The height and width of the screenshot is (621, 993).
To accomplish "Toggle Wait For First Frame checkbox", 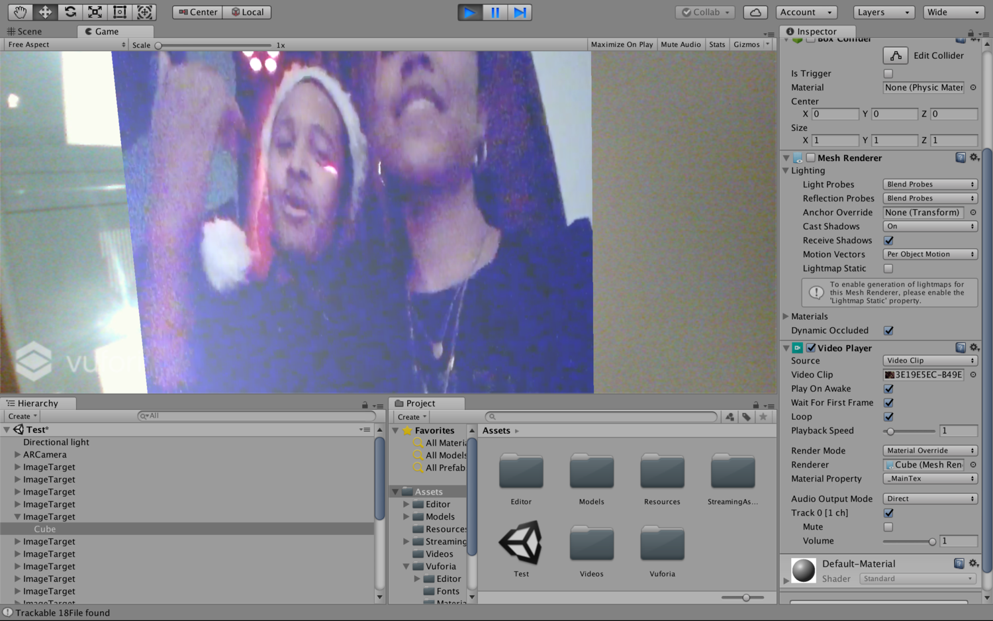I will pos(888,403).
